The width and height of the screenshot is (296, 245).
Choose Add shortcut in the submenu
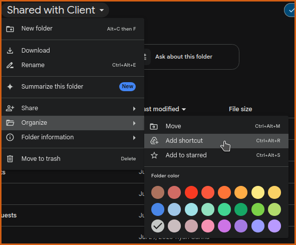[216, 141]
